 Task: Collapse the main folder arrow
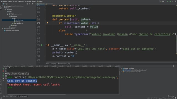point(6,11)
